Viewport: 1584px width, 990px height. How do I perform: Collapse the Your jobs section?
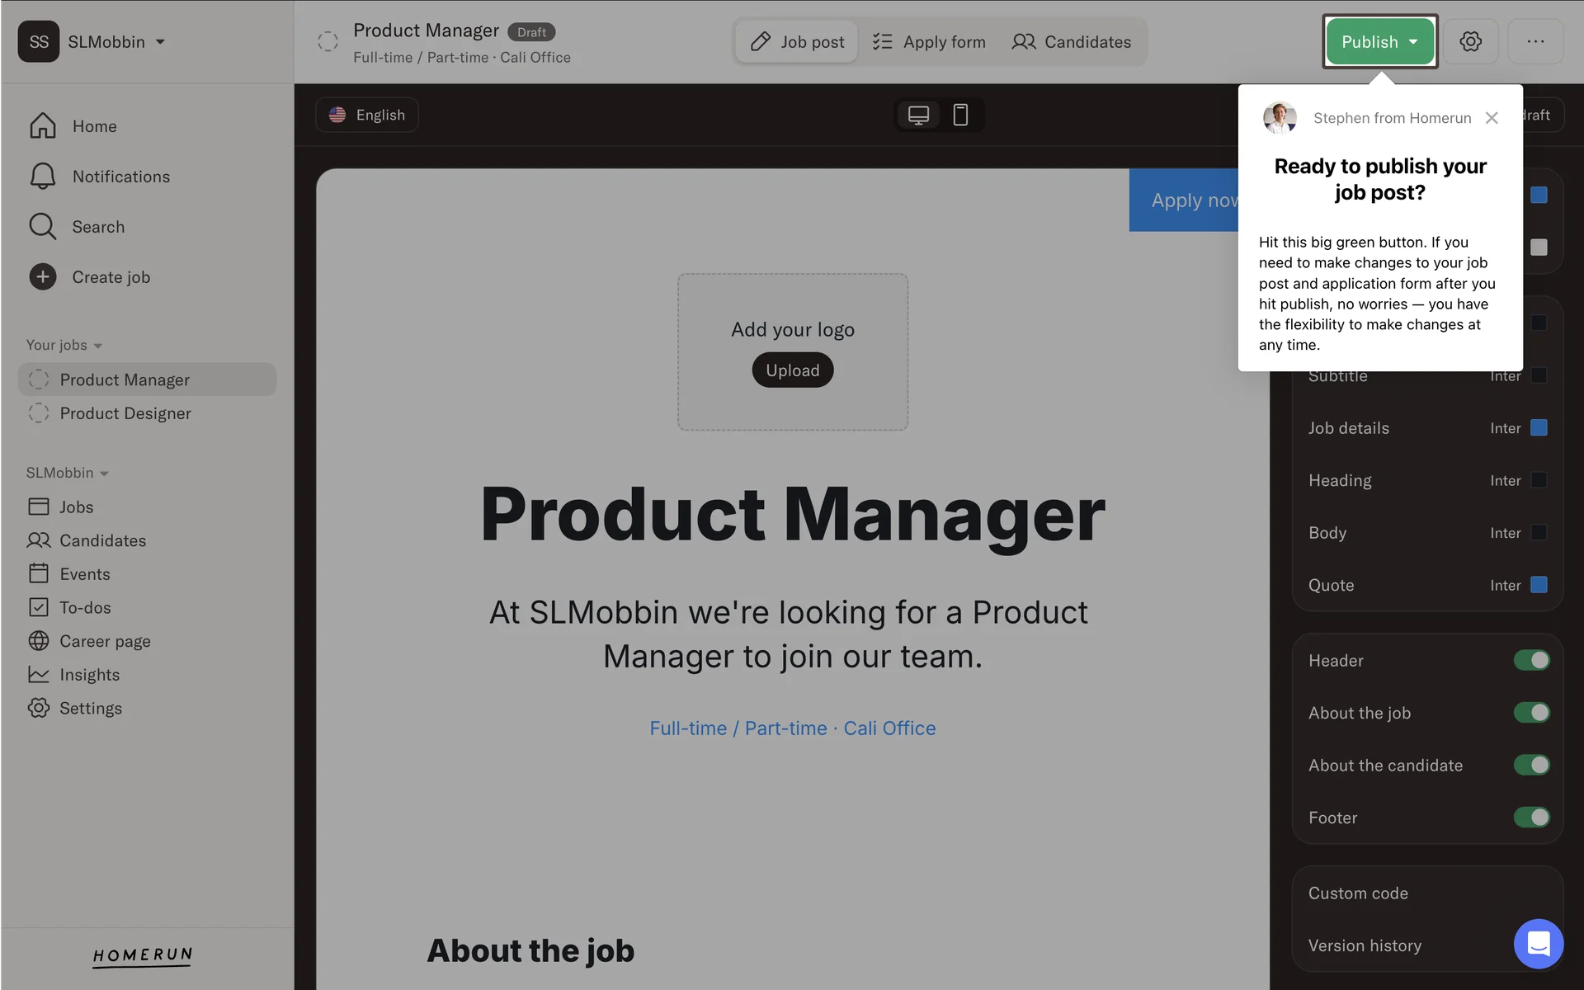(x=97, y=346)
